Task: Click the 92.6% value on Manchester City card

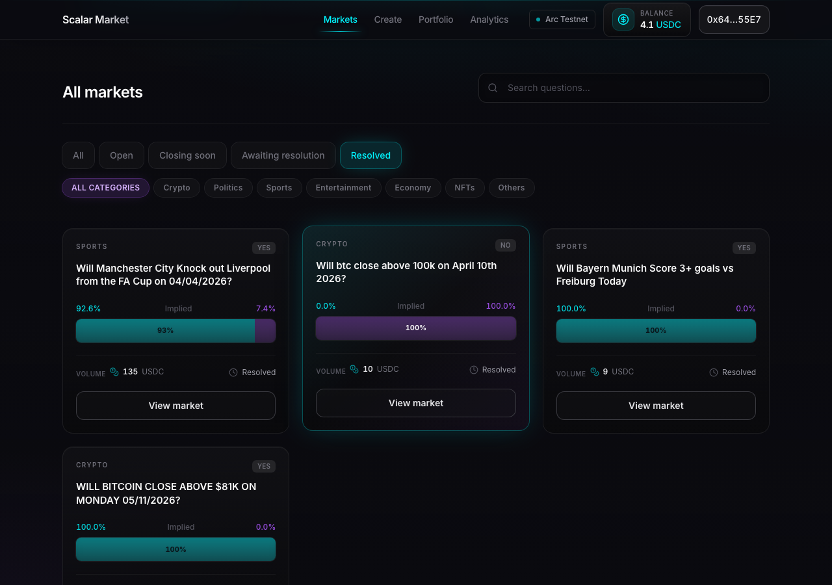Action: click(88, 309)
